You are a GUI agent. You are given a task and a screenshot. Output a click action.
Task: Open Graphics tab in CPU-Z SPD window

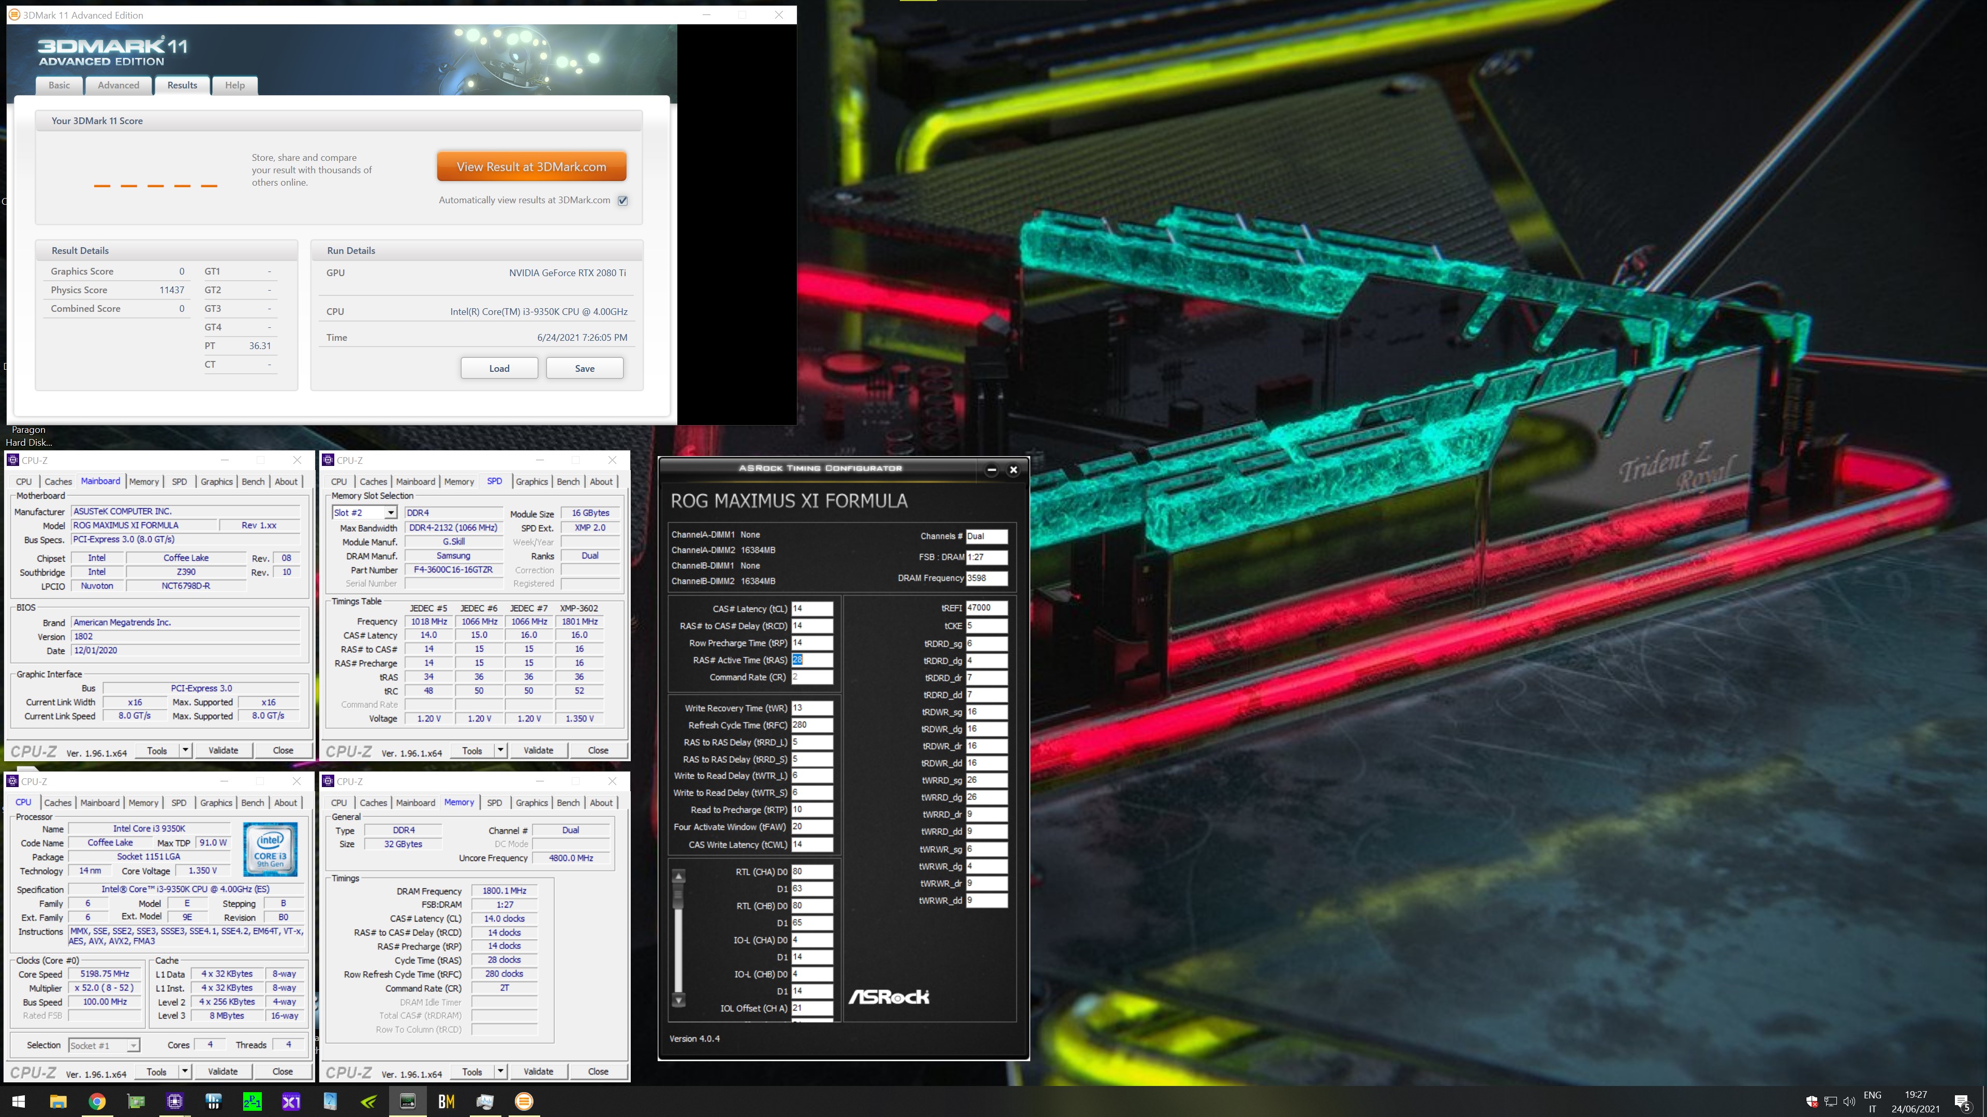coord(532,482)
